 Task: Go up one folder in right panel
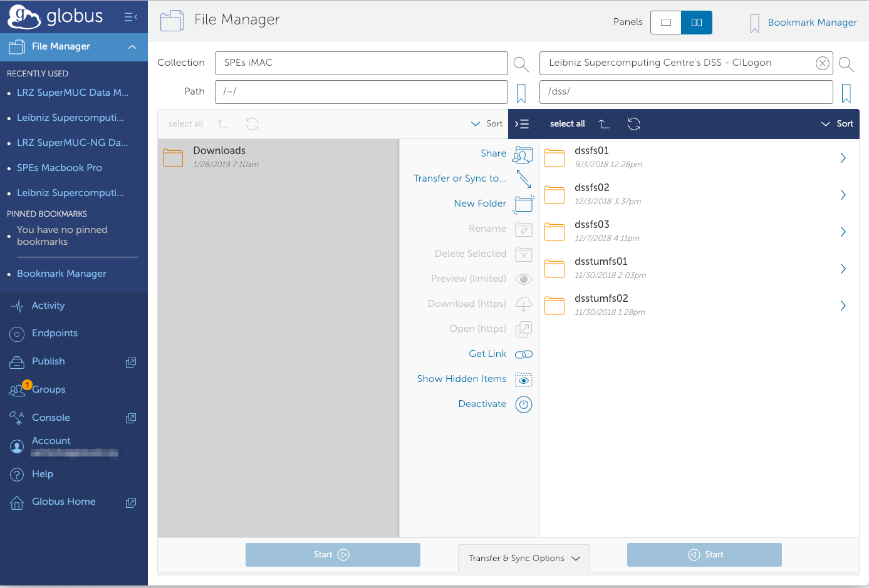point(604,124)
